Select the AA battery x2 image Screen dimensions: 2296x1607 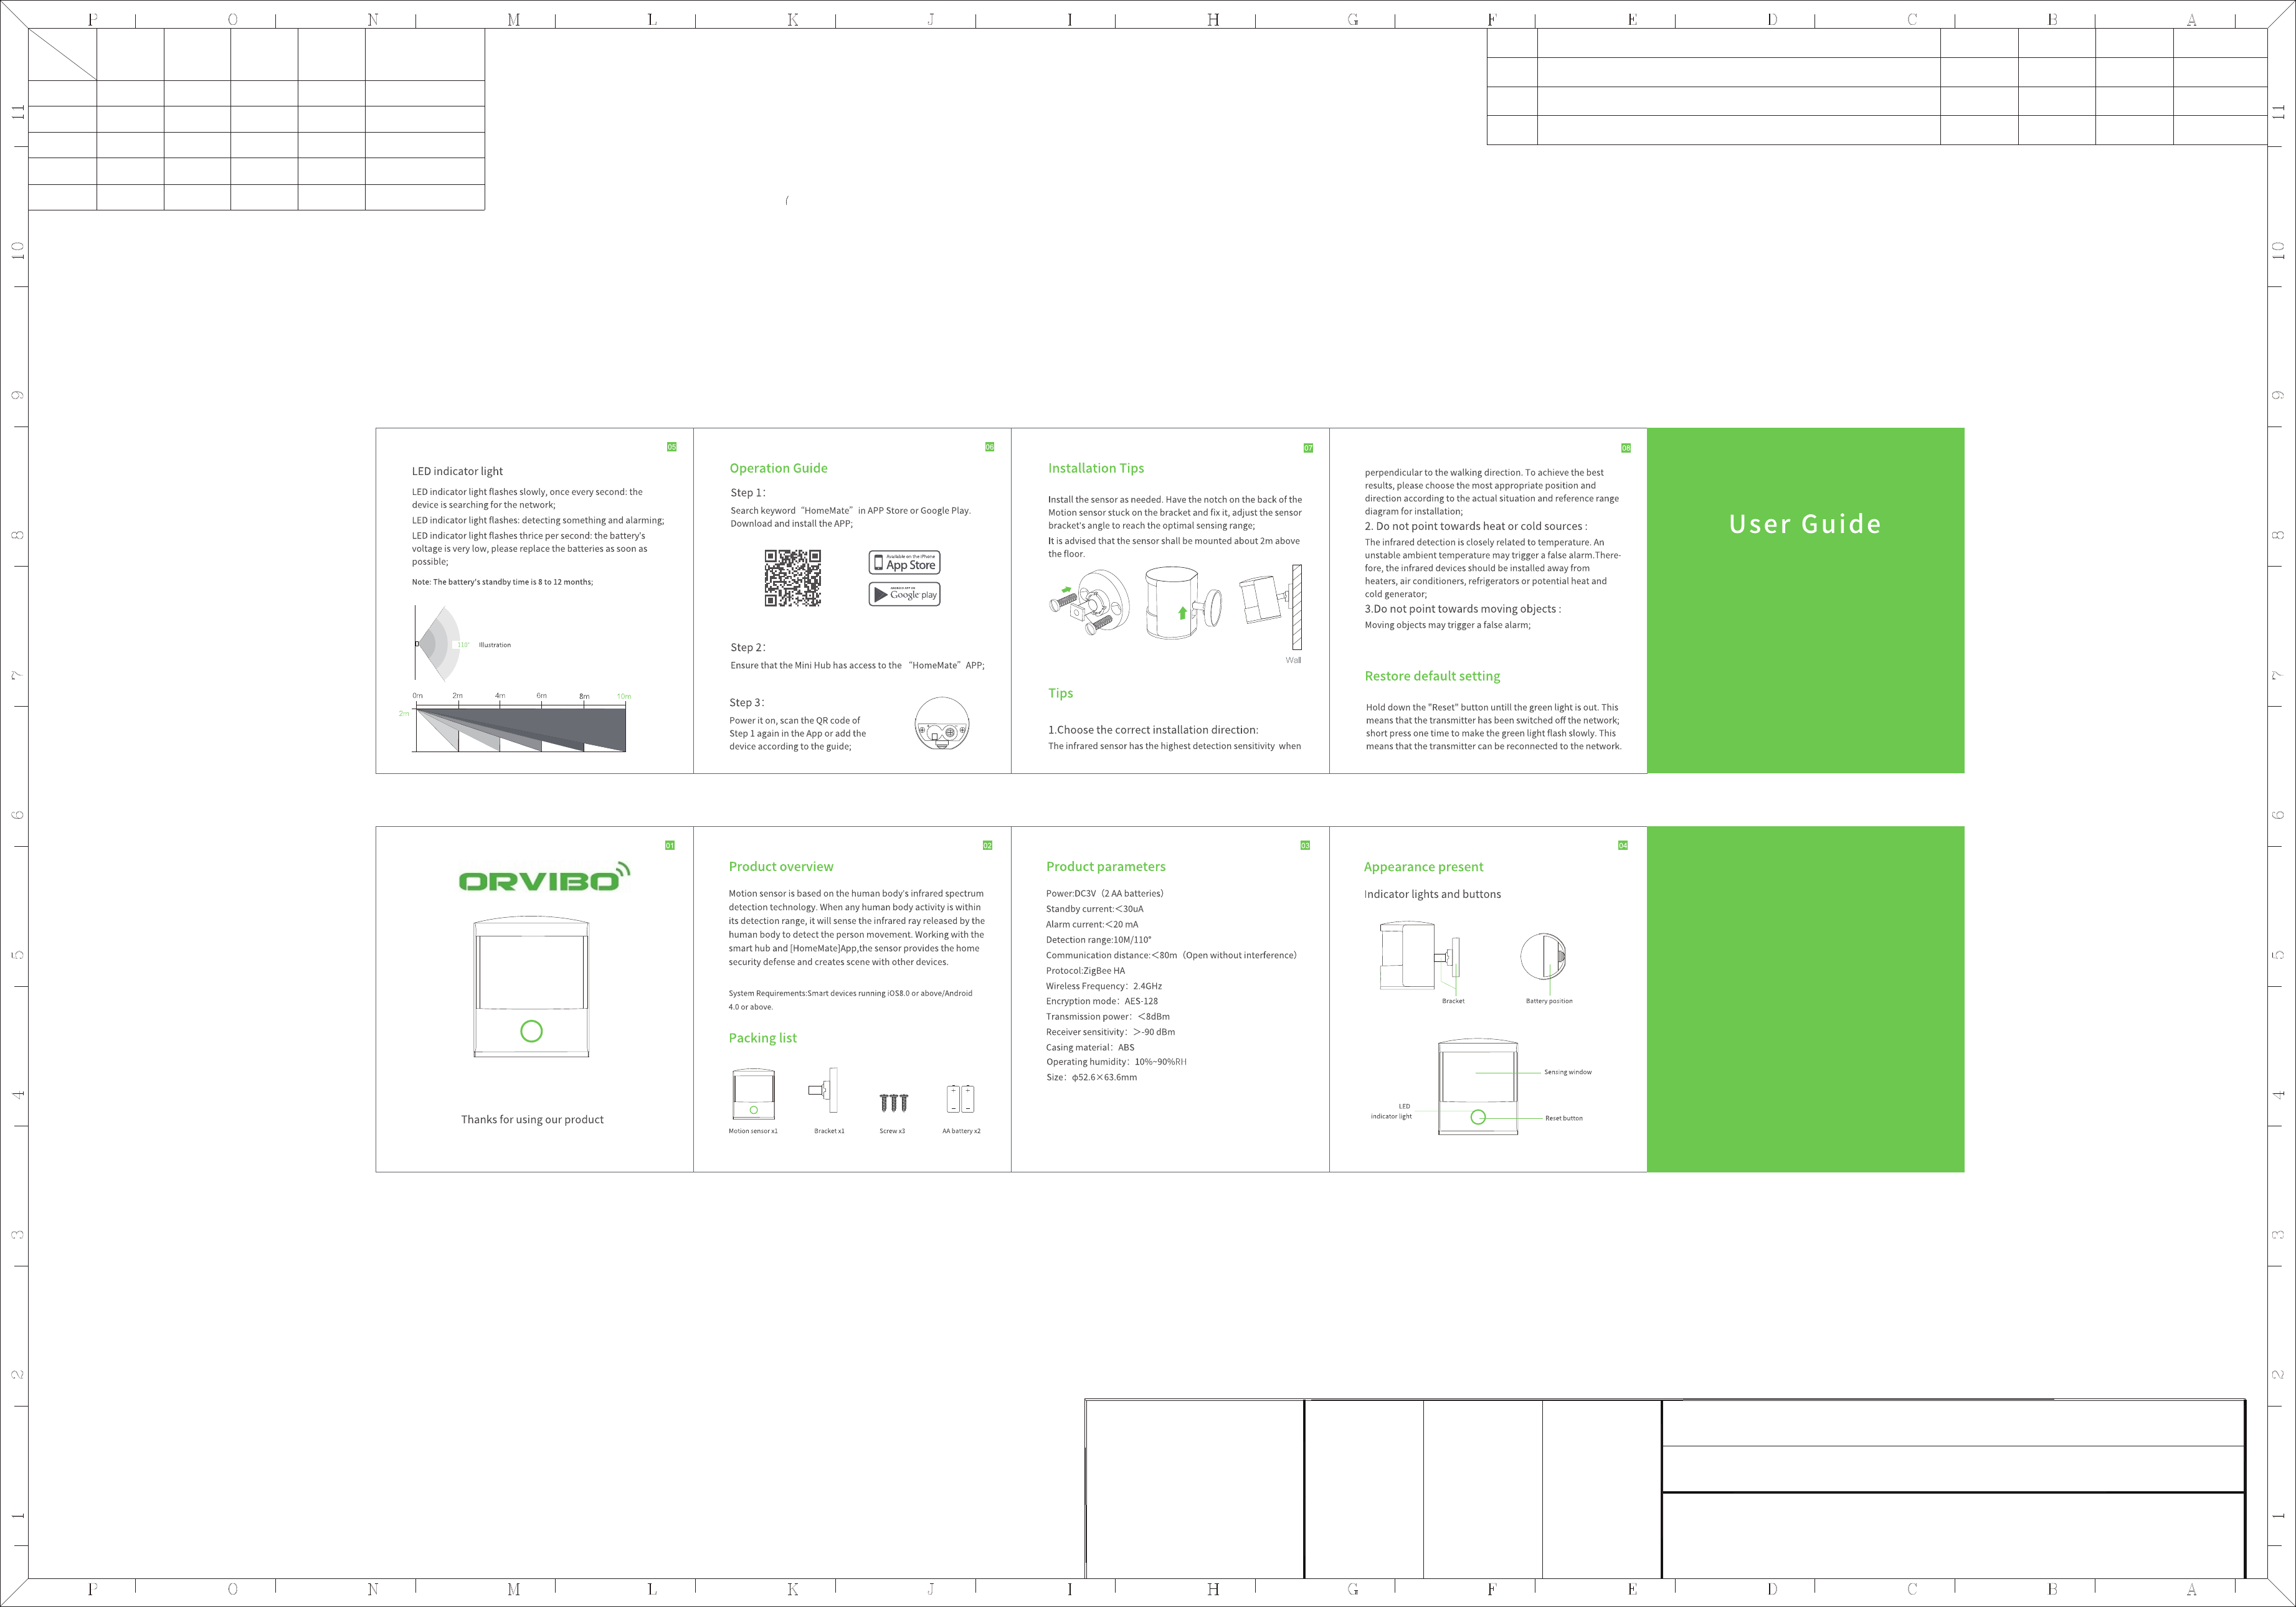pyautogui.click(x=960, y=1098)
